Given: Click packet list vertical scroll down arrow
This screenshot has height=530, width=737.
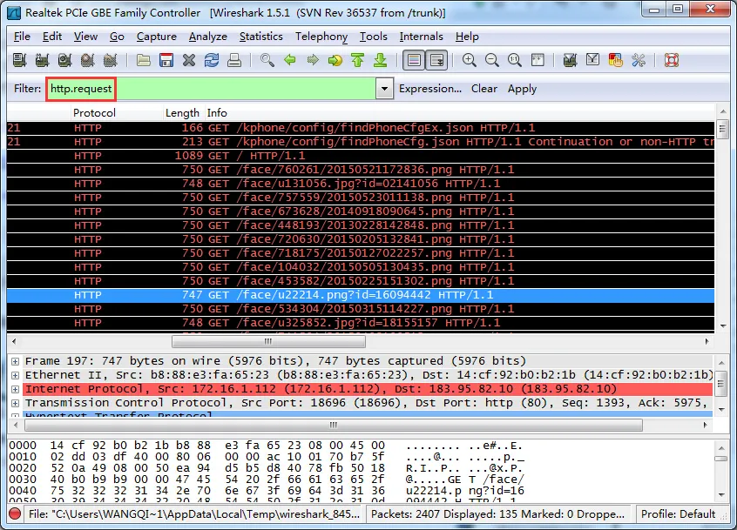Looking at the screenshot, I should pos(723,325).
